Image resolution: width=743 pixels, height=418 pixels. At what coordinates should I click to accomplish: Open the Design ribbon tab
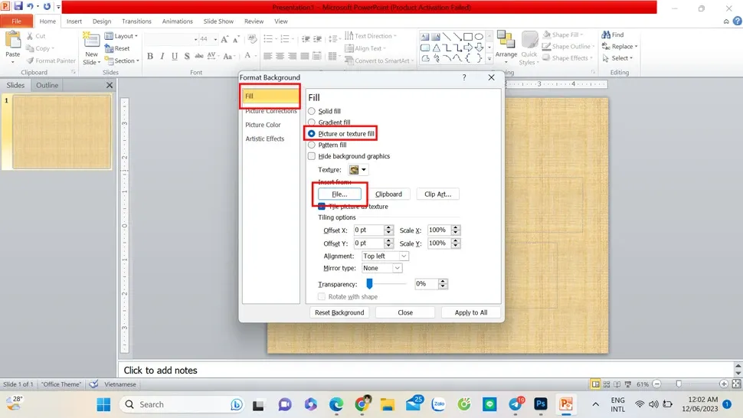click(102, 21)
